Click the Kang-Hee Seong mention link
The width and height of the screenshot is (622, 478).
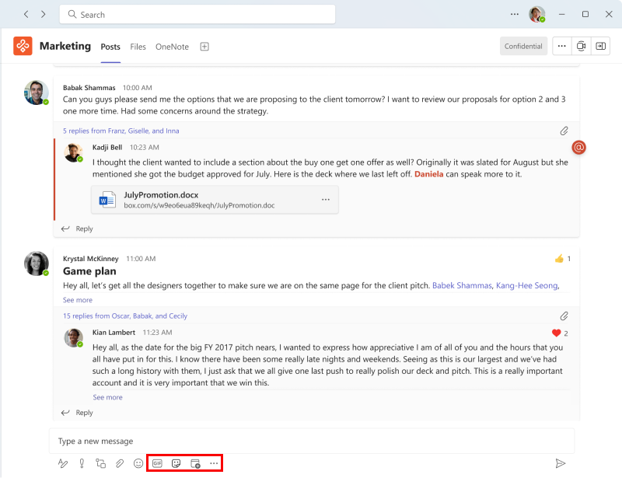527,285
